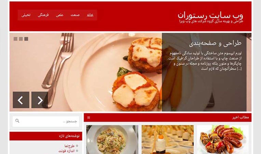
Task: Click into the جستجو search field
Action: (x=46, y=121)
